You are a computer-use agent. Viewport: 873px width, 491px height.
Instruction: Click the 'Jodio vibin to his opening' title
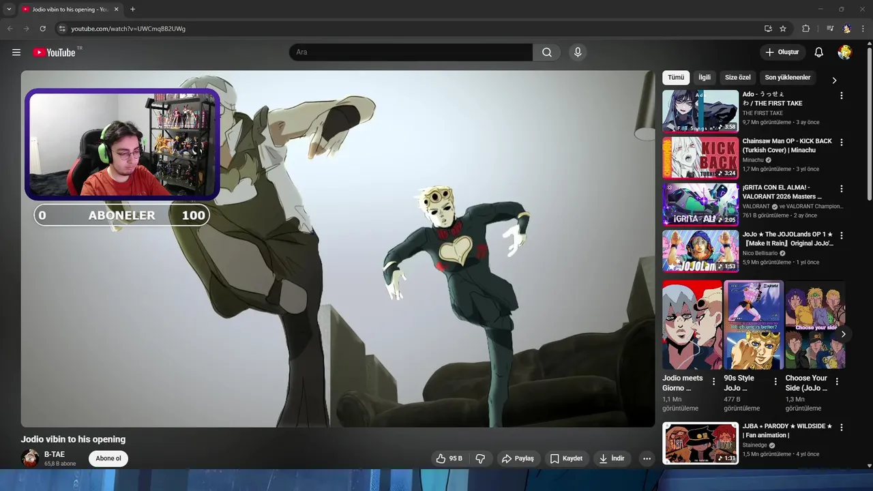(73, 439)
